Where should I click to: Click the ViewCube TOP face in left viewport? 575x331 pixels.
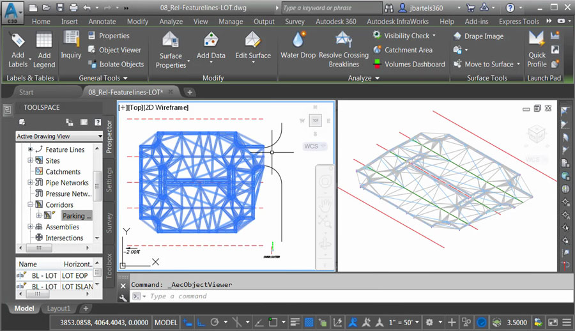316,120
